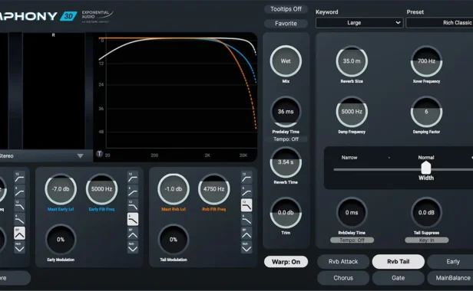The width and height of the screenshot is (473, 291).
Task: Select 12 dB high-pass filter in Reverb panel
Action: (x=246, y=178)
